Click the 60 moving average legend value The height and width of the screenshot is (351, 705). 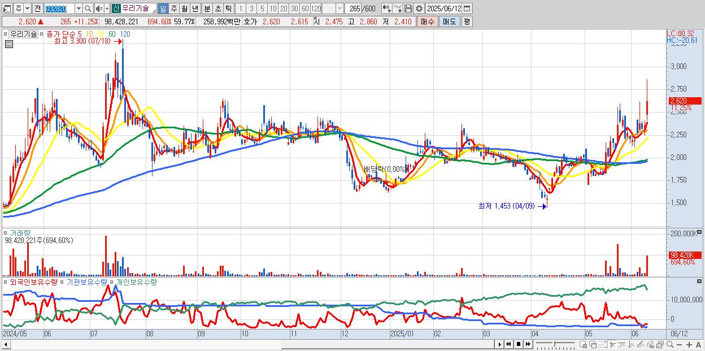coord(112,34)
